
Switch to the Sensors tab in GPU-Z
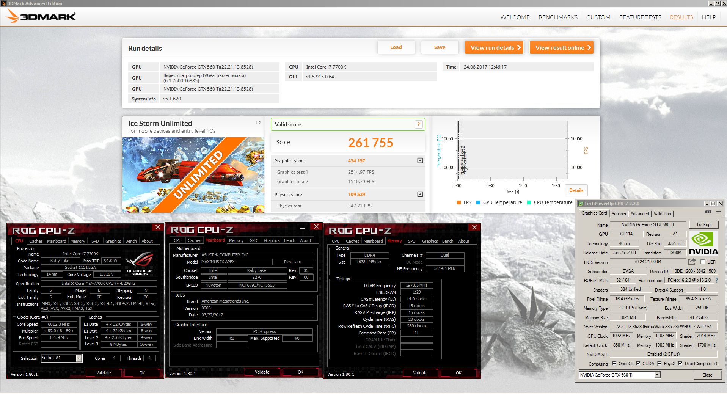[619, 214]
